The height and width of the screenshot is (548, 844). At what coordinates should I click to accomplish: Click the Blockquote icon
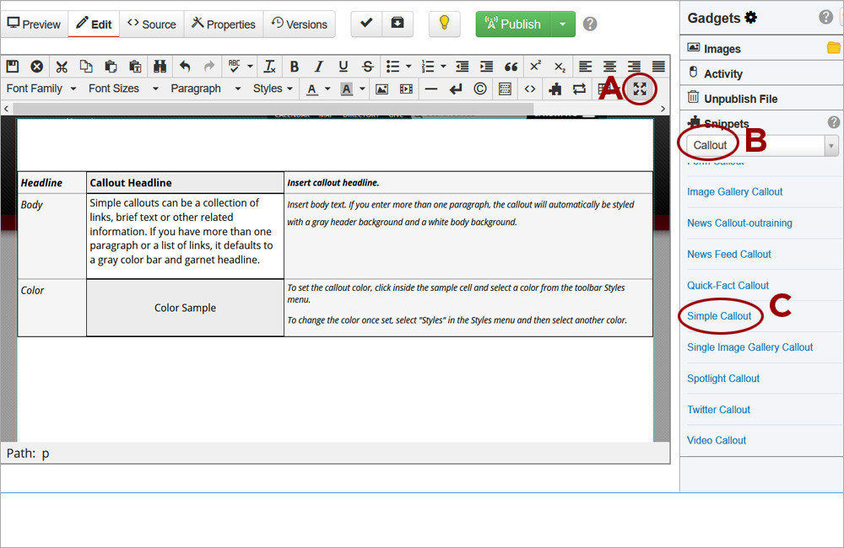511,67
